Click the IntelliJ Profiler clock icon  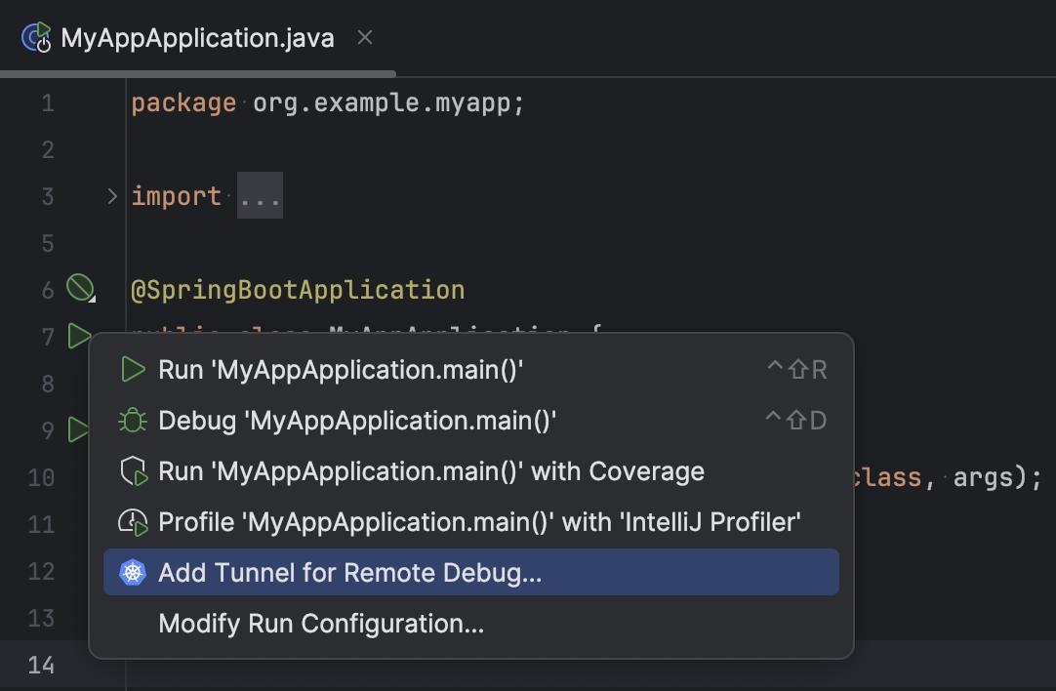[x=133, y=521]
